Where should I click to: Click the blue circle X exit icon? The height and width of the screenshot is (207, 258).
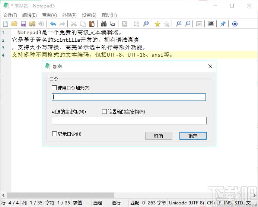[x=235, y=24]
